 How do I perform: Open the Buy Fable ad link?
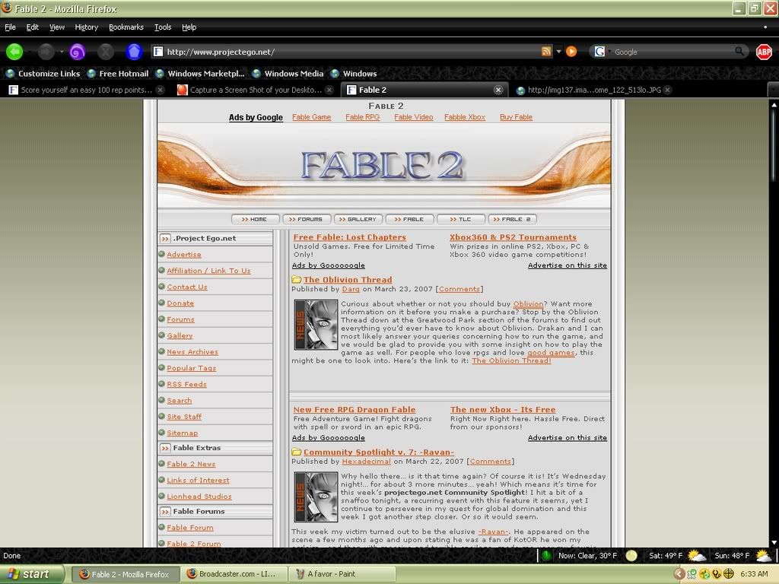pyautogui.click(x=516, y=117)
